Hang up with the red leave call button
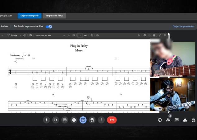Screen dimensions: 197x140 112,120
